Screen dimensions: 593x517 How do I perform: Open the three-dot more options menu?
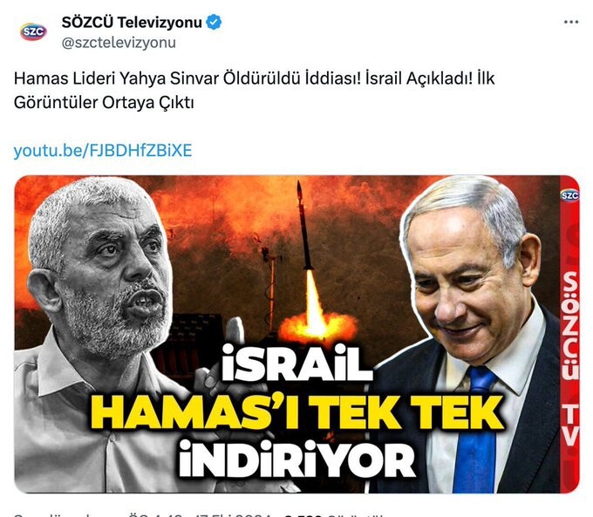point(571,23)
